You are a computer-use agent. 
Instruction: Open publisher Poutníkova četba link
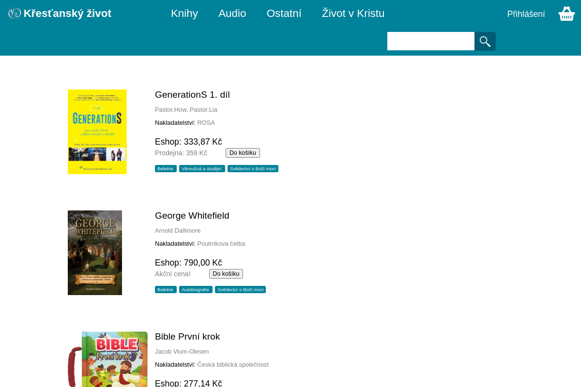221,244
